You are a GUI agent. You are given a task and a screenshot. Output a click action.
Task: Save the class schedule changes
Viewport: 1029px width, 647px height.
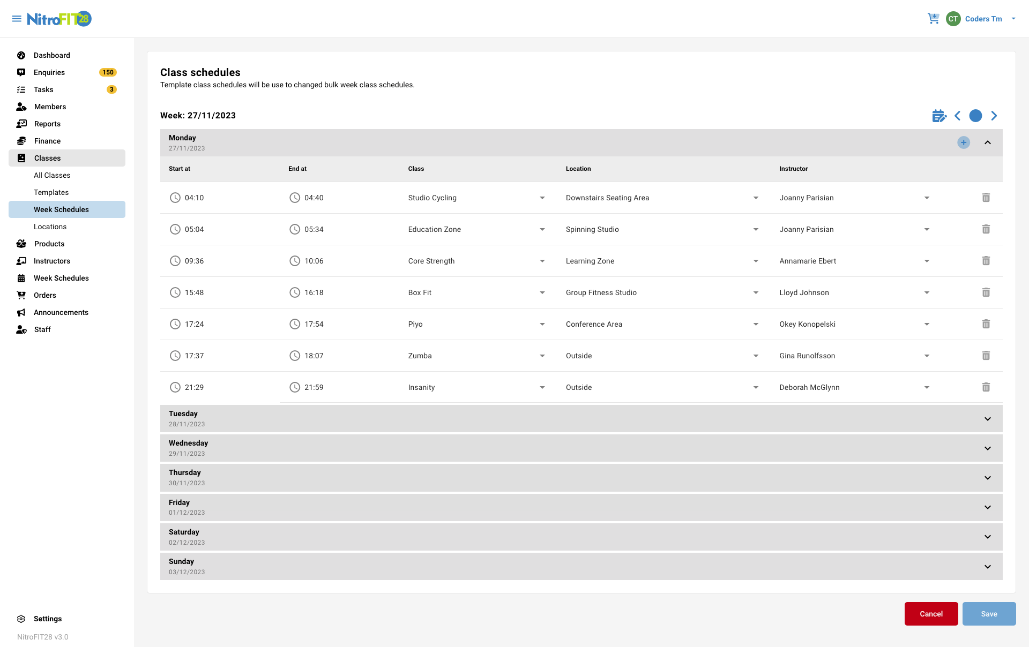[989, 614]
